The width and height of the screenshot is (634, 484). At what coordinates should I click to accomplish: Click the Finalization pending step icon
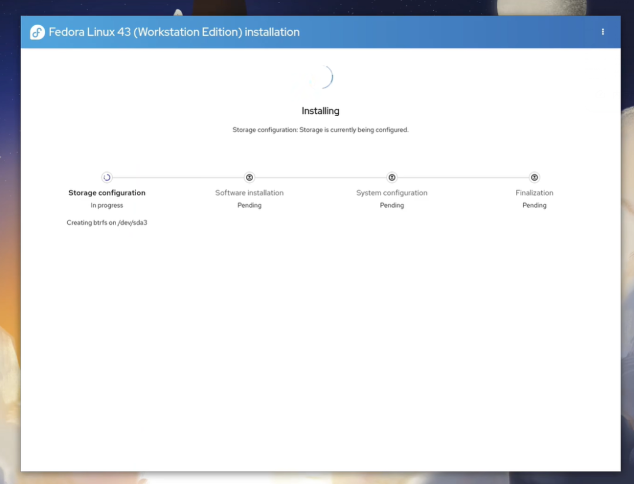point(534,177)
